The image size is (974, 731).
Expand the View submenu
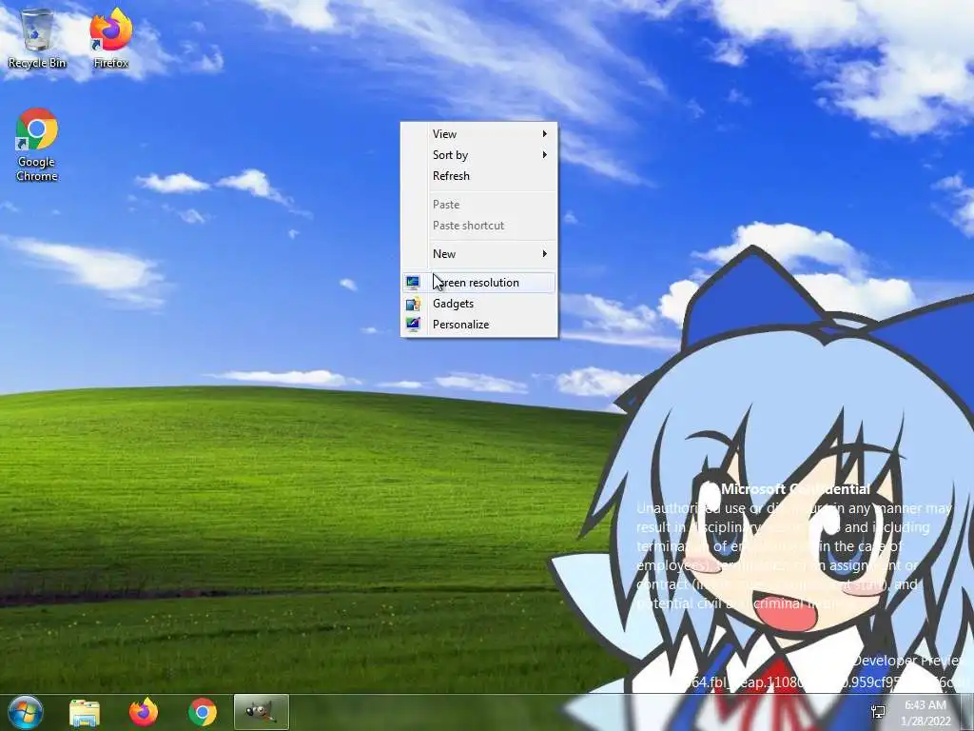(479, 133)
